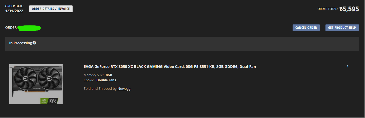Click the ORDER TOTAL label

(328, 9)
